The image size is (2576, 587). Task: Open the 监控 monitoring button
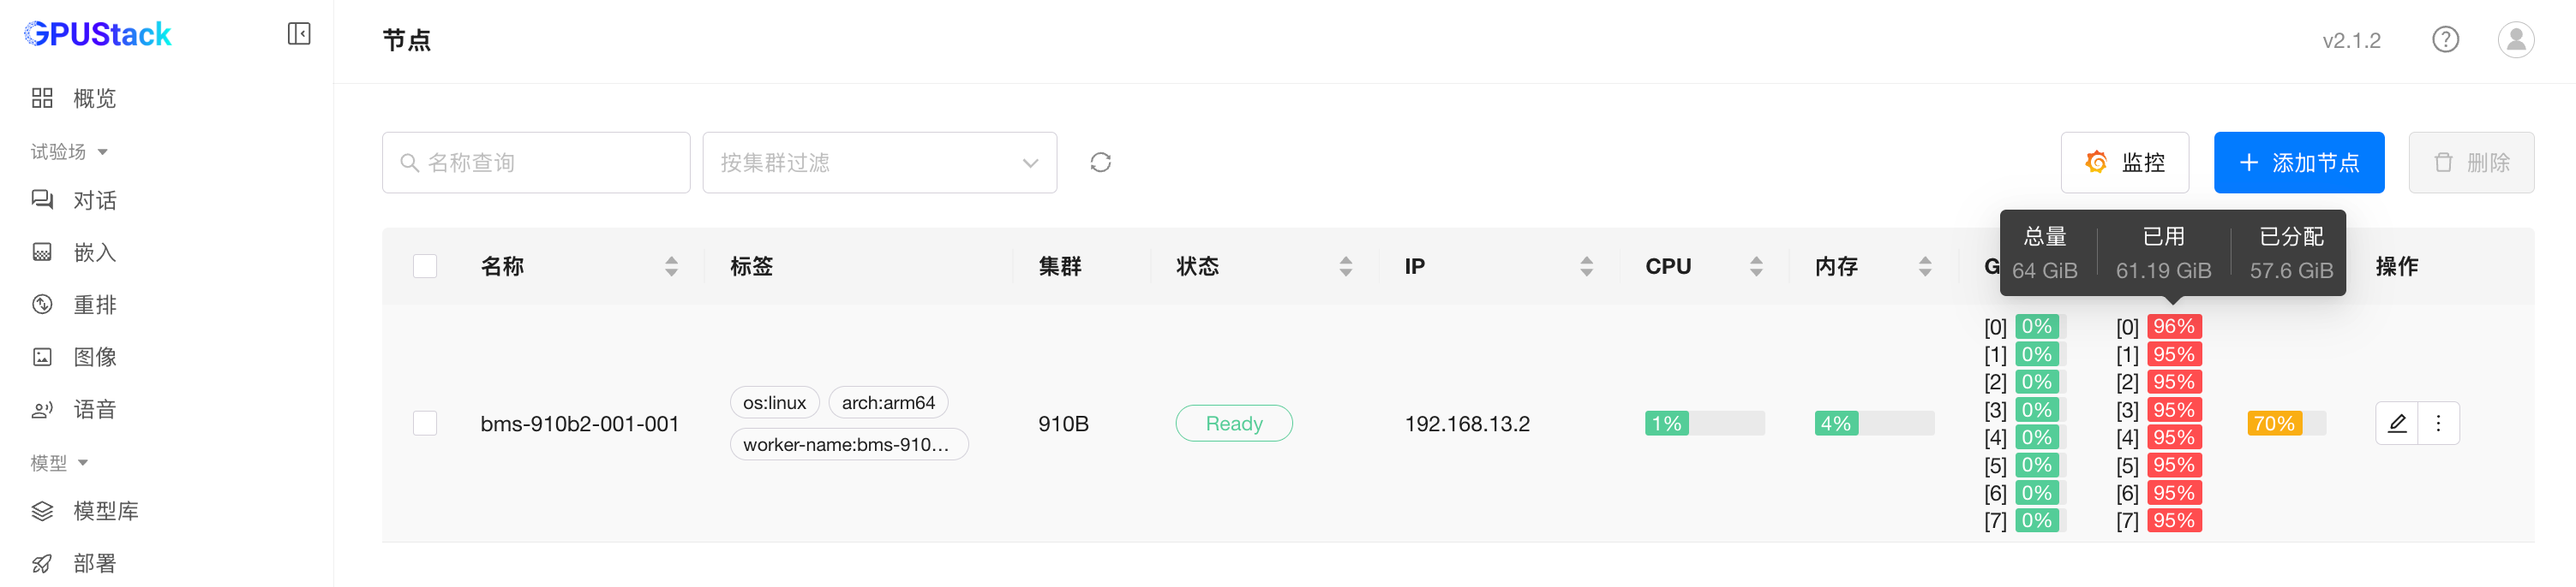[x=2124, y=163]
